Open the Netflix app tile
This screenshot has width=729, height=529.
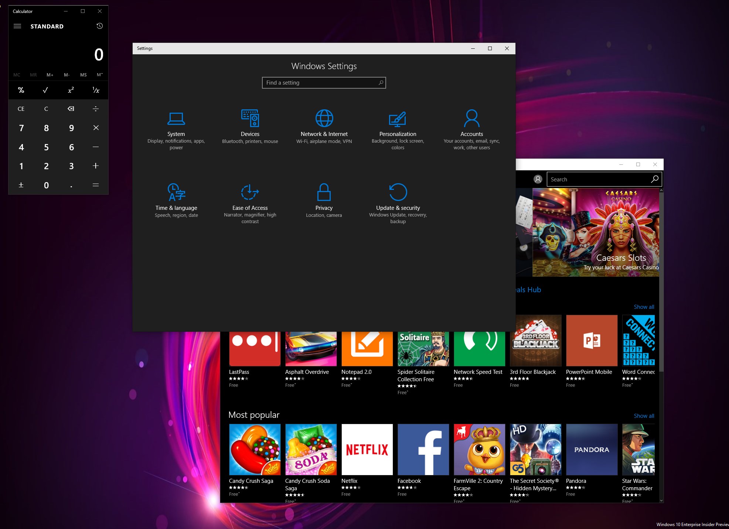pos(367,449)
